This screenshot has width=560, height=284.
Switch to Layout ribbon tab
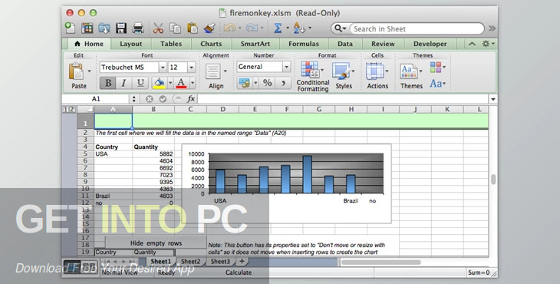[130, 44]
